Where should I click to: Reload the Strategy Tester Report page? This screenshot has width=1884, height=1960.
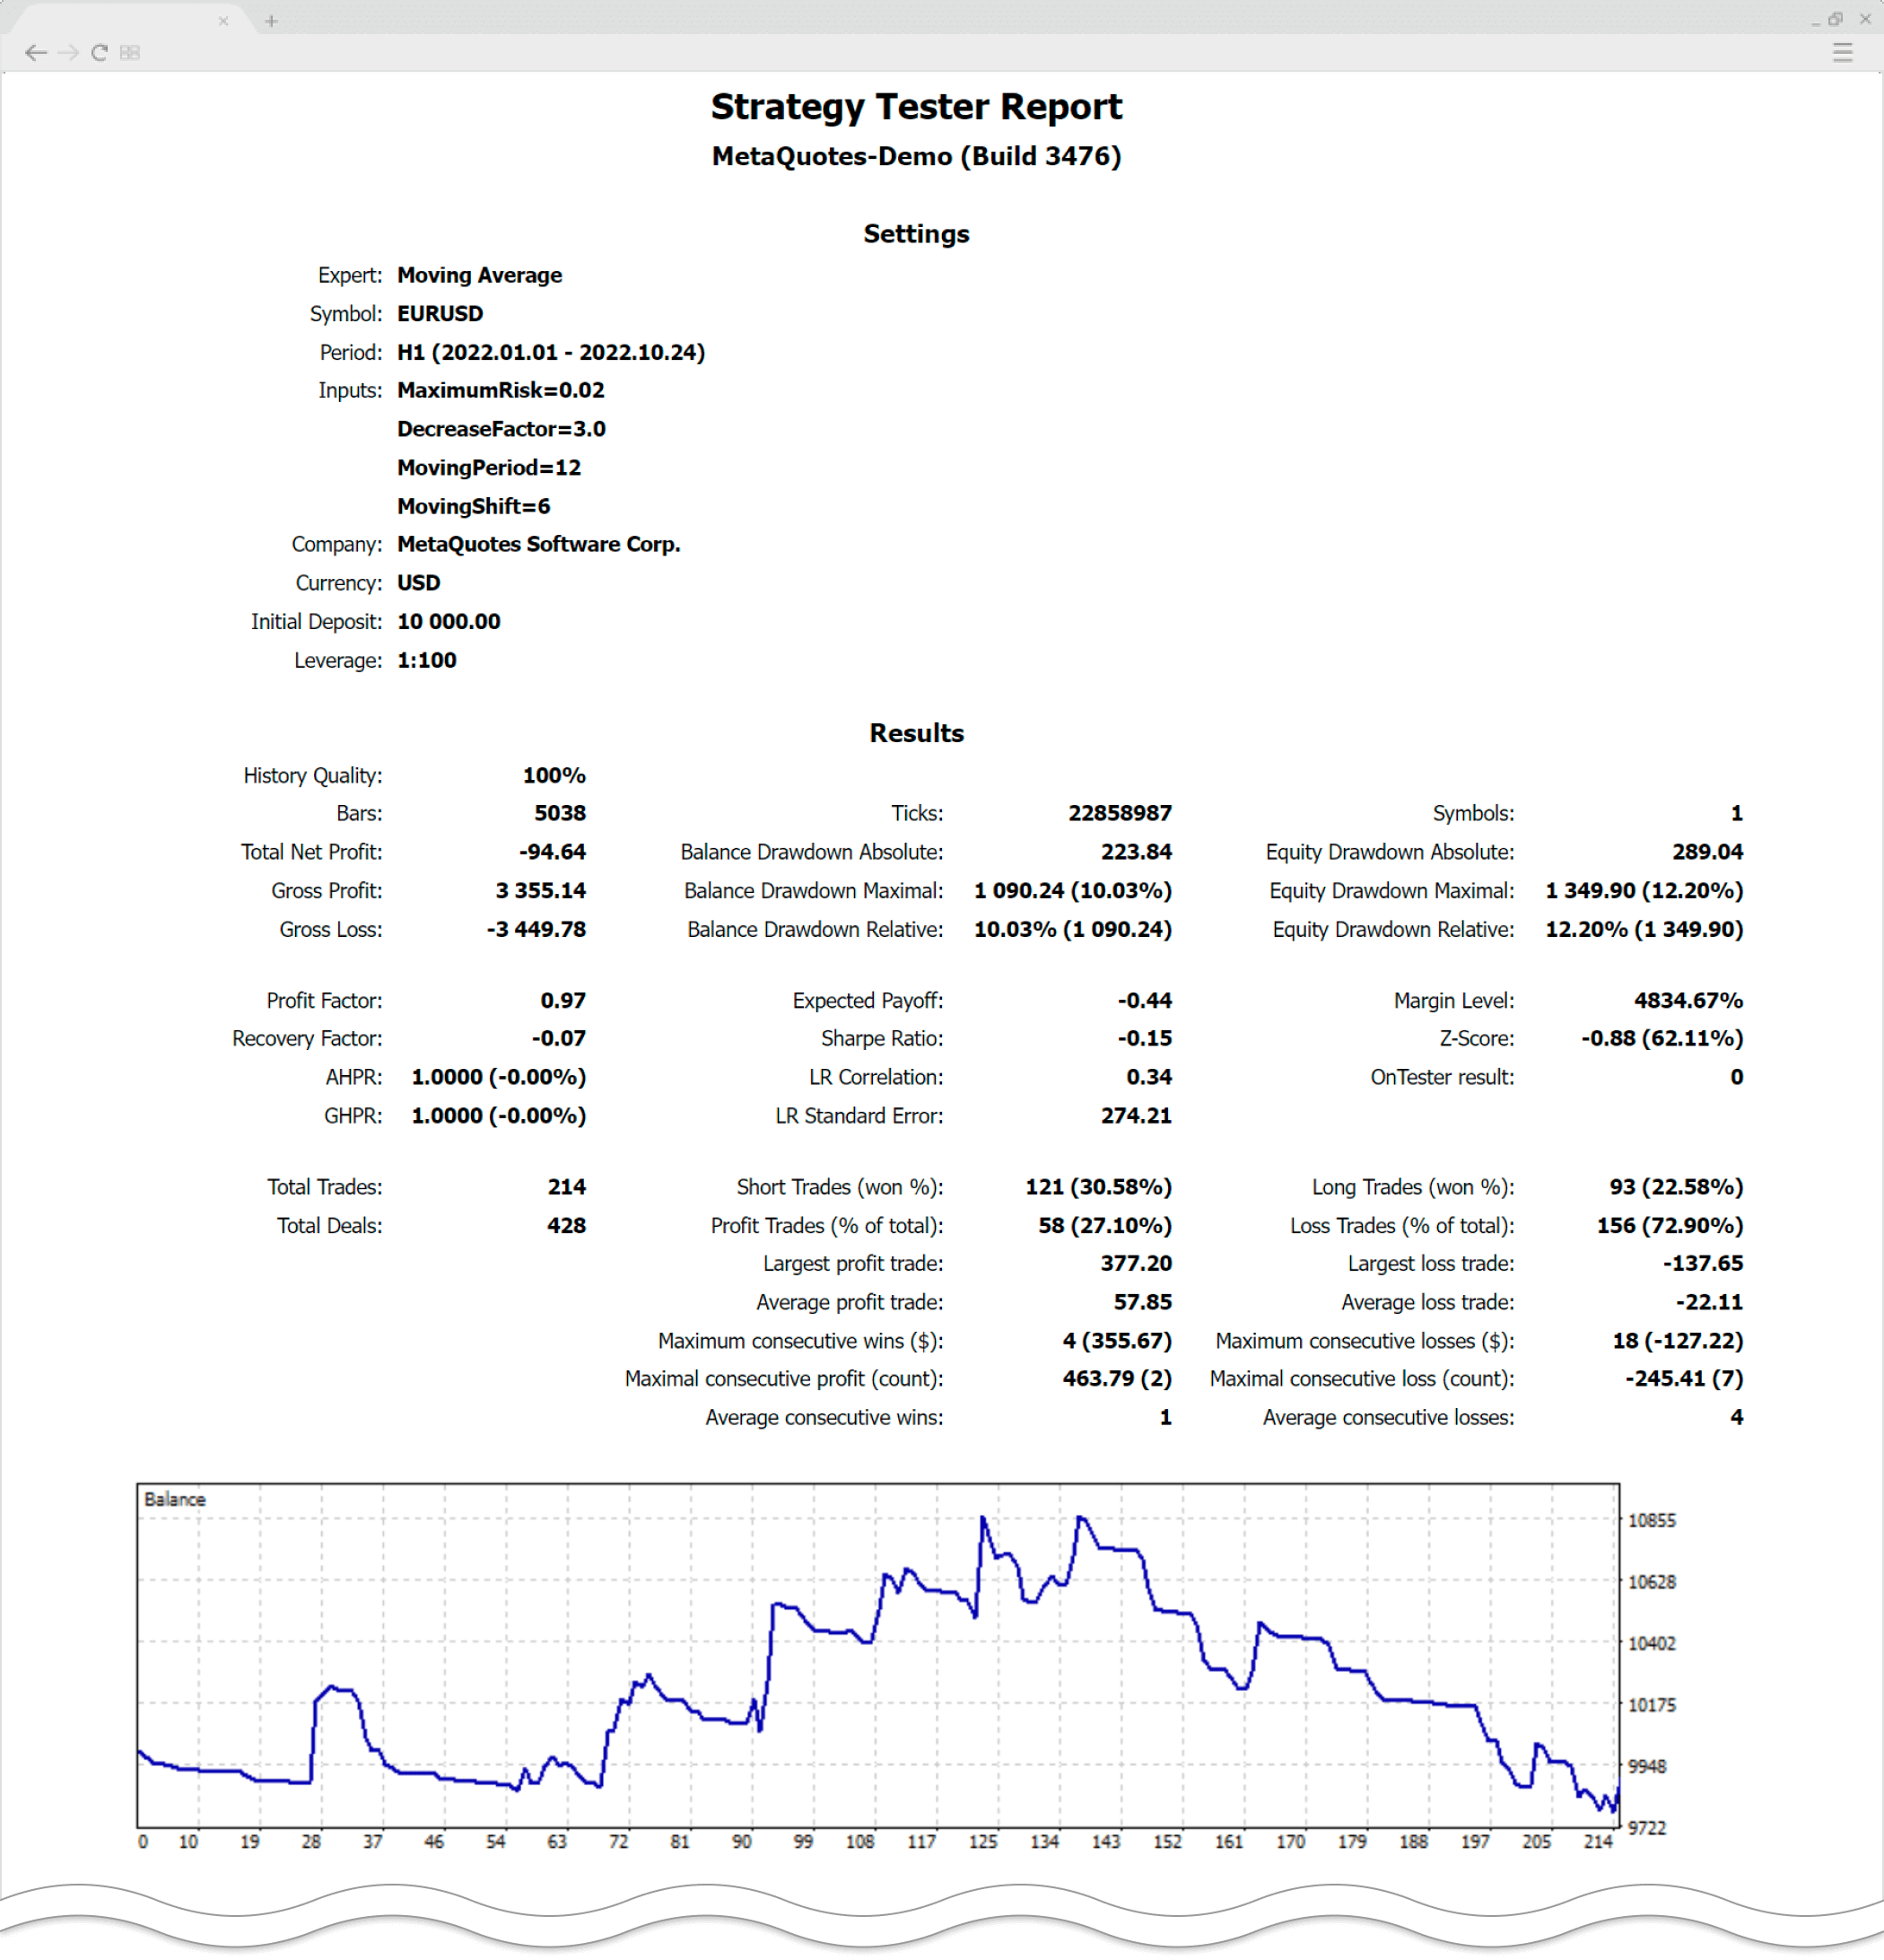tap(98, 52)
